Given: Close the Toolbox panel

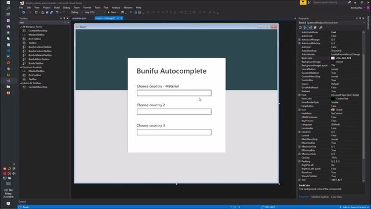Looking at the screenshot, I should tap(67, 18).
